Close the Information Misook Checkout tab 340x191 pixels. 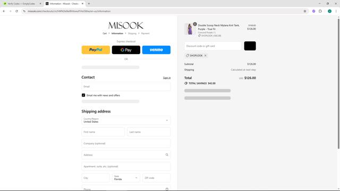82,4
